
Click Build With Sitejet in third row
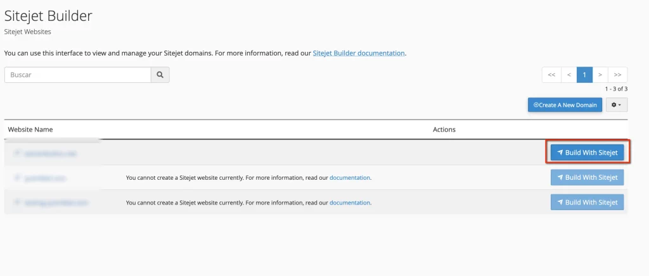(x=587, y=202)
